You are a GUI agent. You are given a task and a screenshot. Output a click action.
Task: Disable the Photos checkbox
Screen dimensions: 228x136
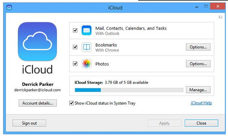point(75,63)
